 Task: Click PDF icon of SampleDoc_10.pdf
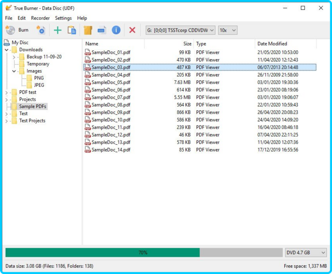coord(88,120)
